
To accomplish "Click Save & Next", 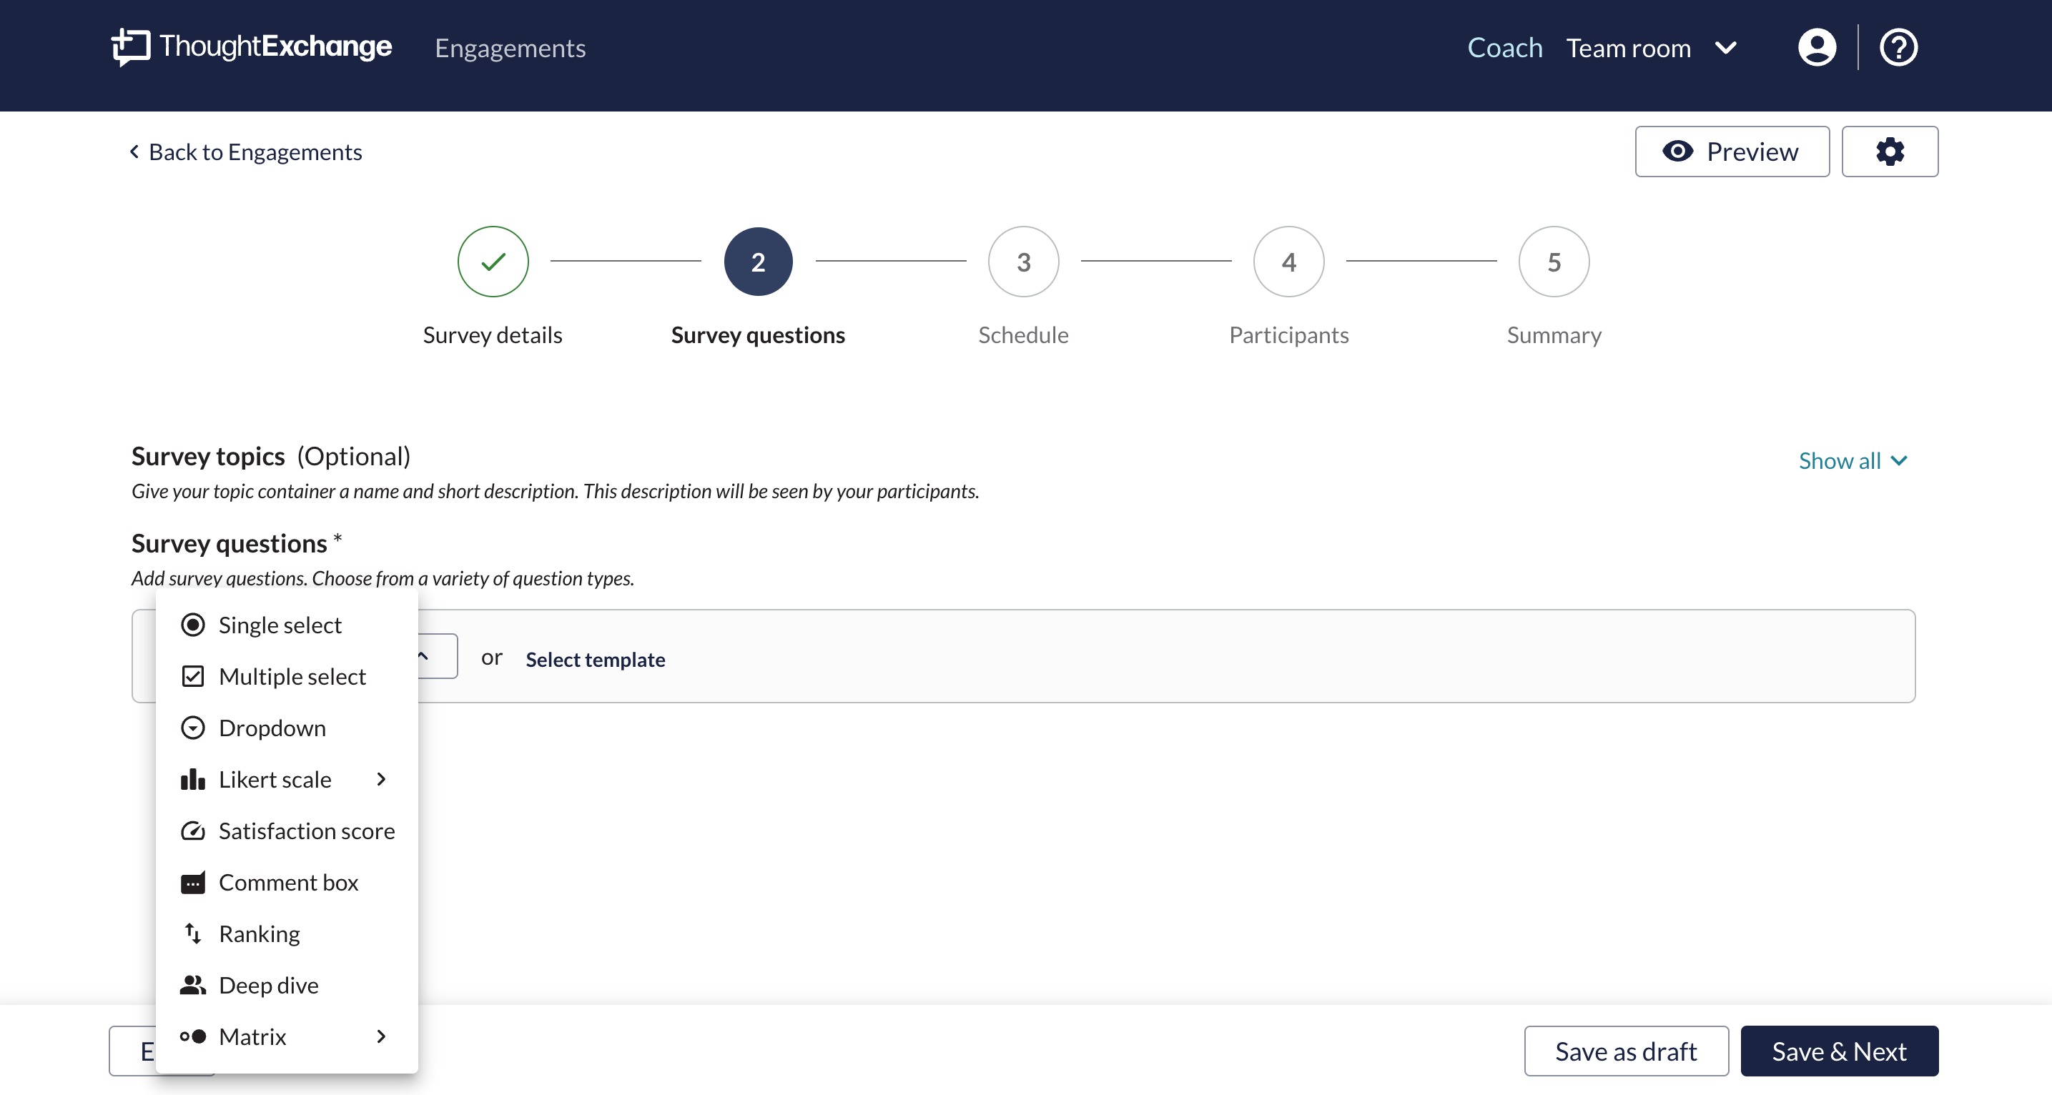I will coord(1838,1051).
